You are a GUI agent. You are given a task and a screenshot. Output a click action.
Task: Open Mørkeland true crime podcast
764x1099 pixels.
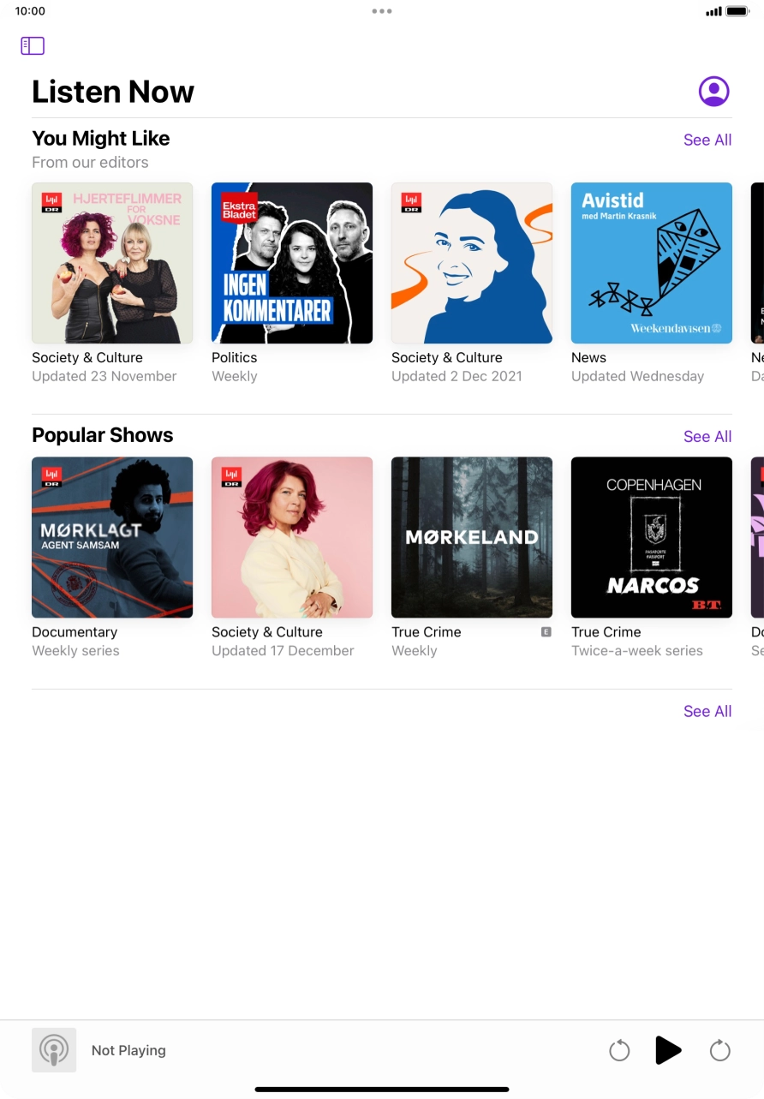pos(472,537)
